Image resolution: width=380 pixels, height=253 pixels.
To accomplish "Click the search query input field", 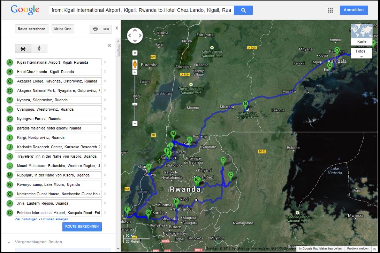I will 141,10.
